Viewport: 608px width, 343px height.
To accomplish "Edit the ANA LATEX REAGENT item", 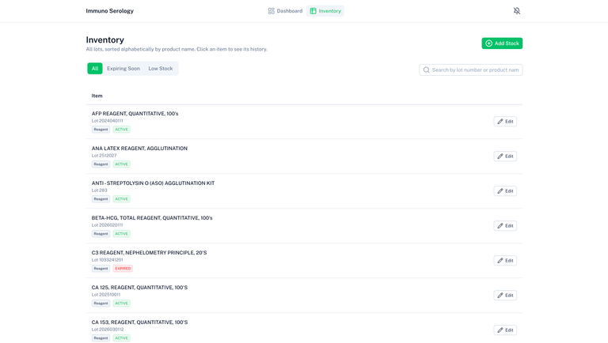I will point(505,156).
